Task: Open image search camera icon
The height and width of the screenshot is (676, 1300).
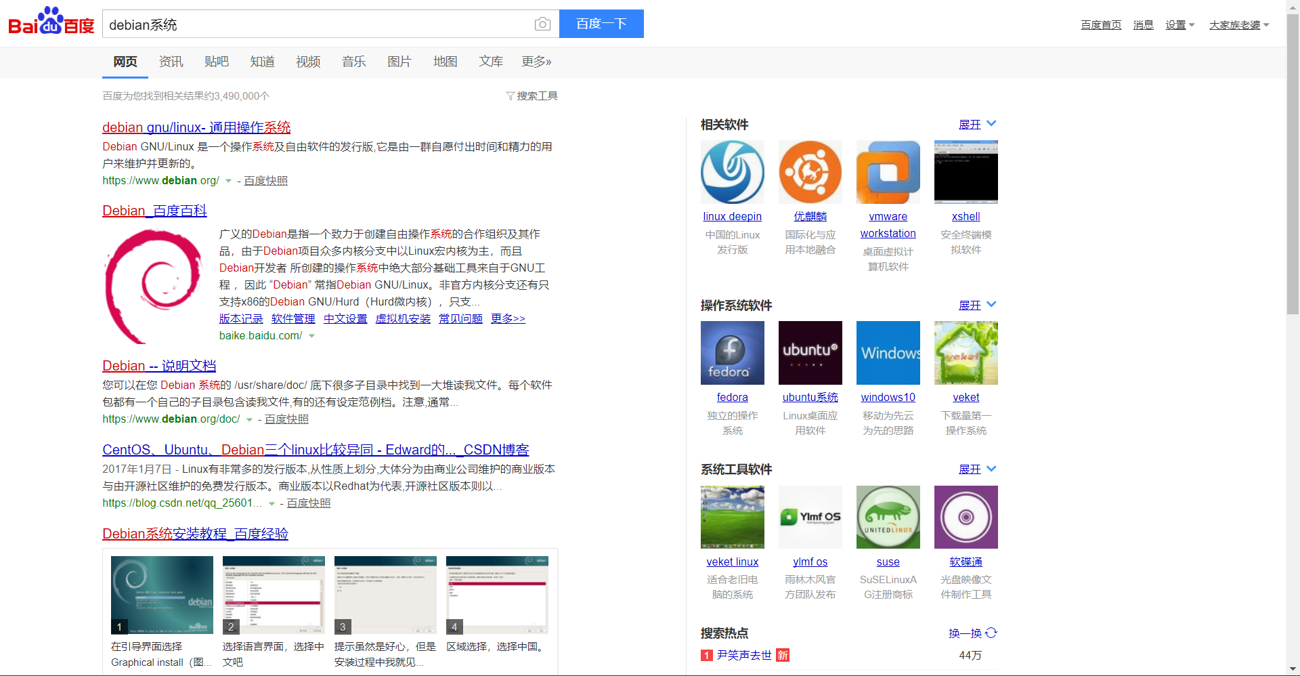Action: (542, 24)
